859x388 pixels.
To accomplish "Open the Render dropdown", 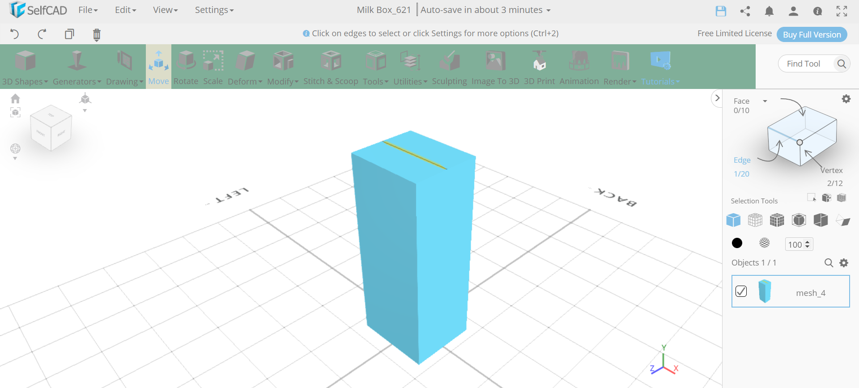I will click(x=620, y=67).
